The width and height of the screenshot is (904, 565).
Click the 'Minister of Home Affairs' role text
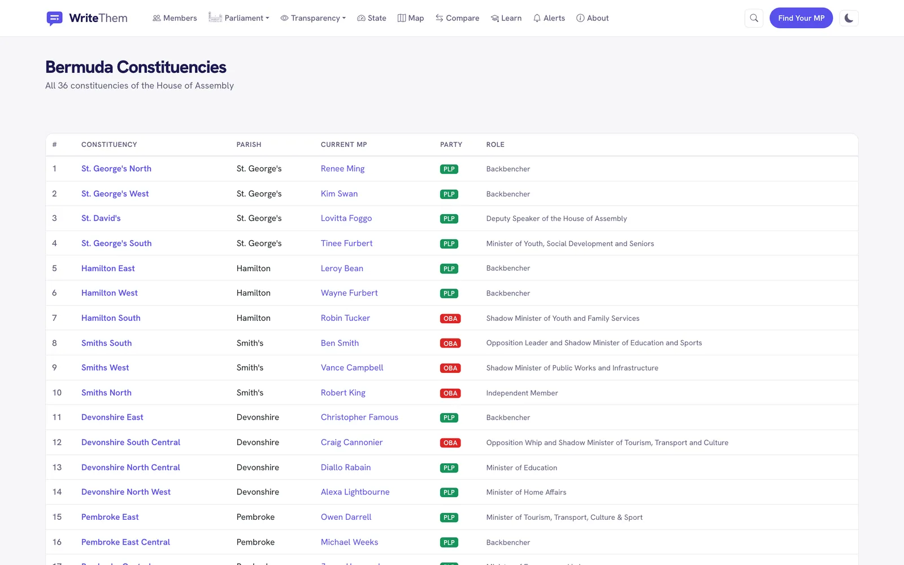pyautogui.click(x=526, y=492)
